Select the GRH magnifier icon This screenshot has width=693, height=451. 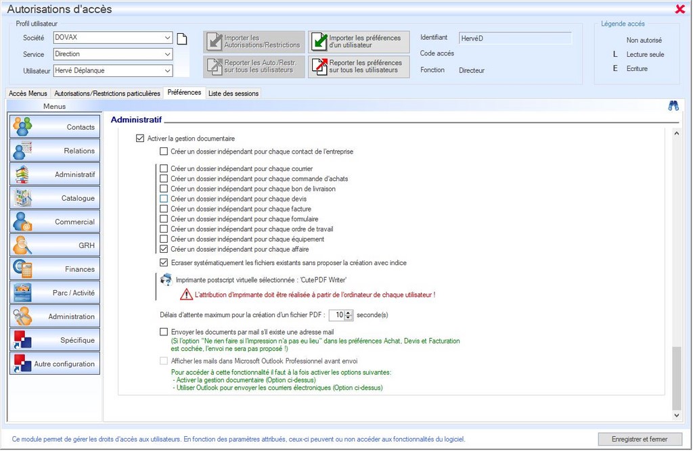coord(22,245)
